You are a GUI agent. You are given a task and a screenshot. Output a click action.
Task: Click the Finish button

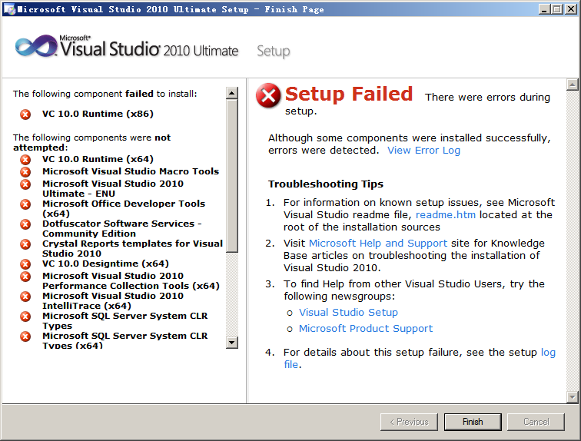473,422
